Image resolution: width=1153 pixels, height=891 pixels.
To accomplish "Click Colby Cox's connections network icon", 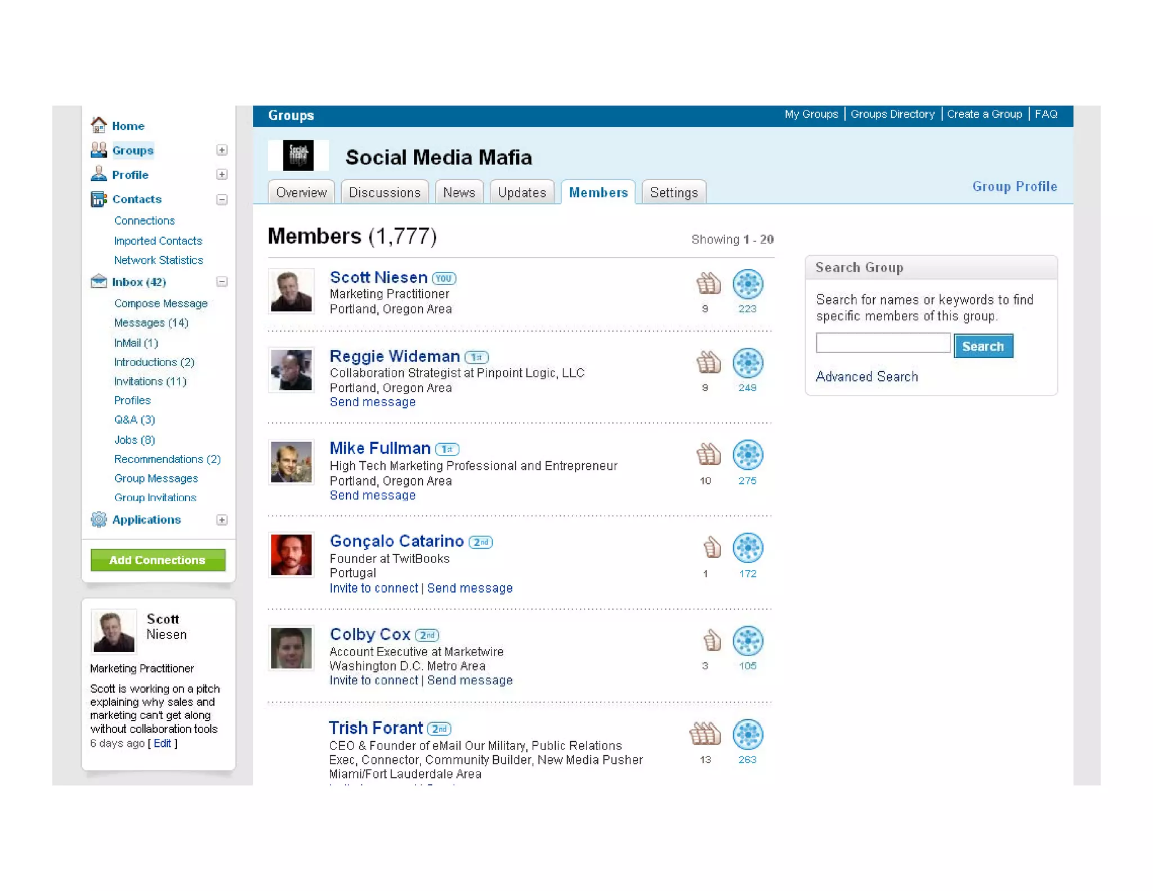I will point(748,640).
